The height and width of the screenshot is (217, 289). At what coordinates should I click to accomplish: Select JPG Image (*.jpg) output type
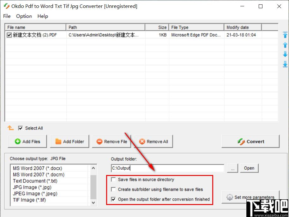click(49, 187)
